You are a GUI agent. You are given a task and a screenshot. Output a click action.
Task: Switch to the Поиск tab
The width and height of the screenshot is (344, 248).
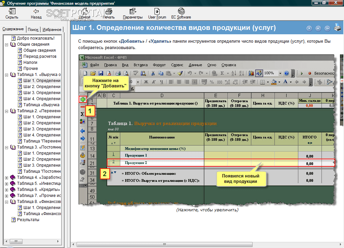click(33, 30)
